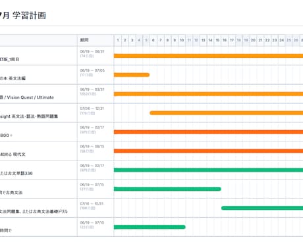Select day 12 in timeline header
The image size is (303, 250).
point(196,40)
